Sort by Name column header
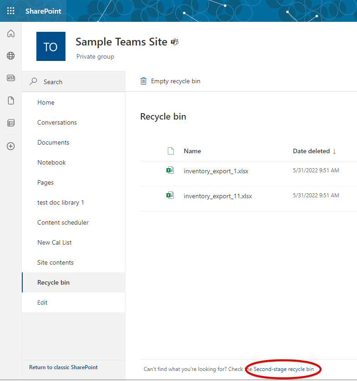357x381 pixels. click(192, 151)
